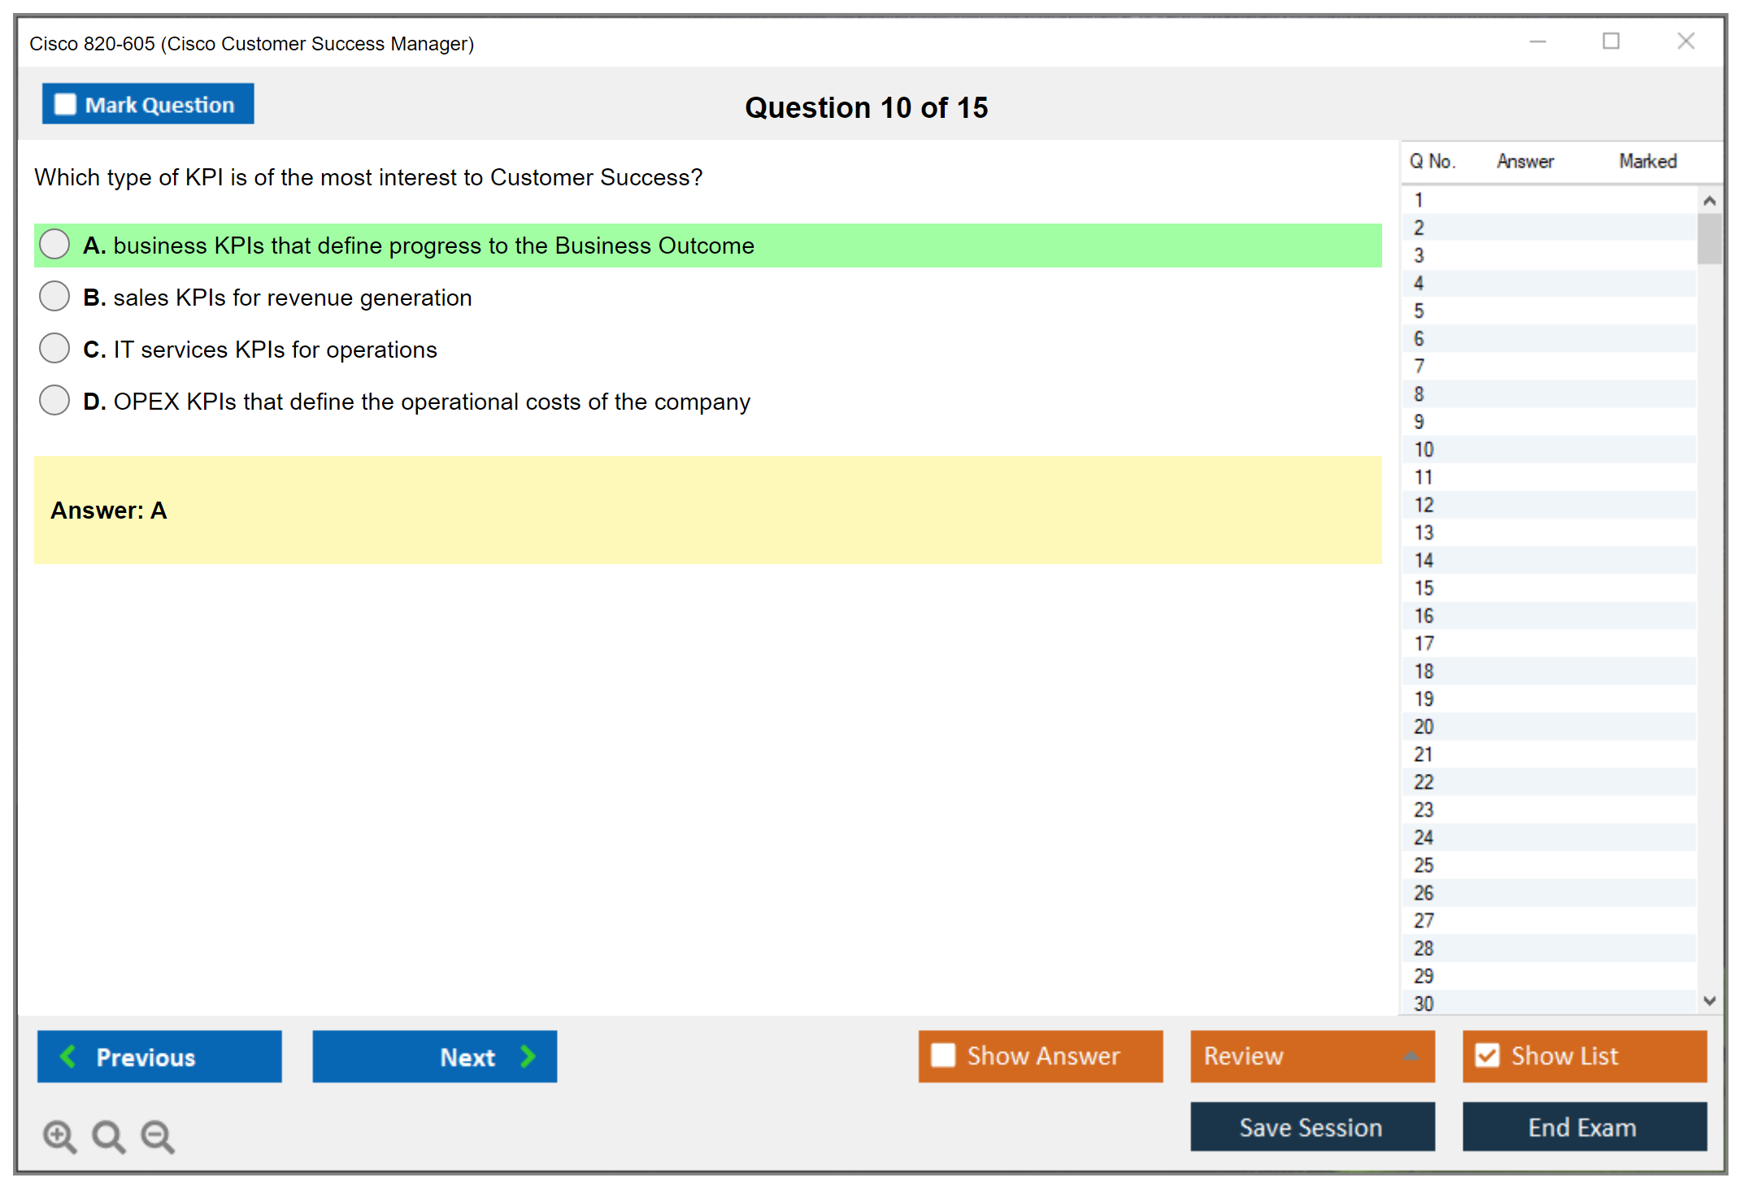1748x1195 pixels.
Task: Select question 15 in the list
Action: (x=1424, y=588)
